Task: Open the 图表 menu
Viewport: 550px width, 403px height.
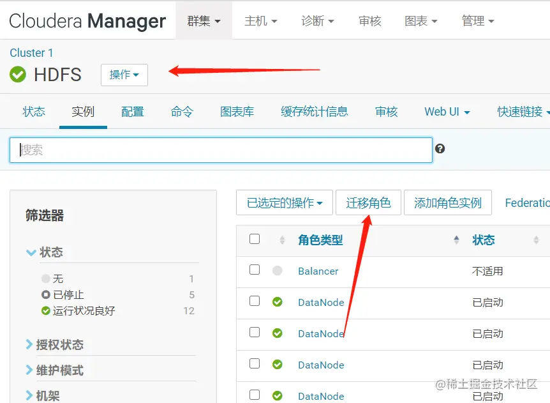Action: point(421,20)
